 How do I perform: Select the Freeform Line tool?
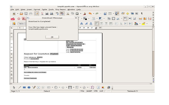[34, 87]
